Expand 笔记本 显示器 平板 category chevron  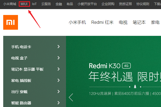tap(58, 69)
